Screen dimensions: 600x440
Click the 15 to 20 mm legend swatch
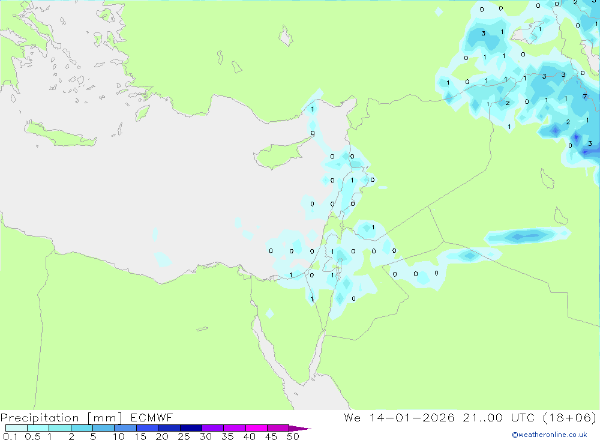point(147,428)
